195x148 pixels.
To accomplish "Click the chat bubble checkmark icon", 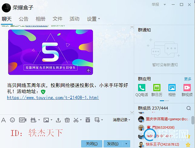I will coord(97,120).
